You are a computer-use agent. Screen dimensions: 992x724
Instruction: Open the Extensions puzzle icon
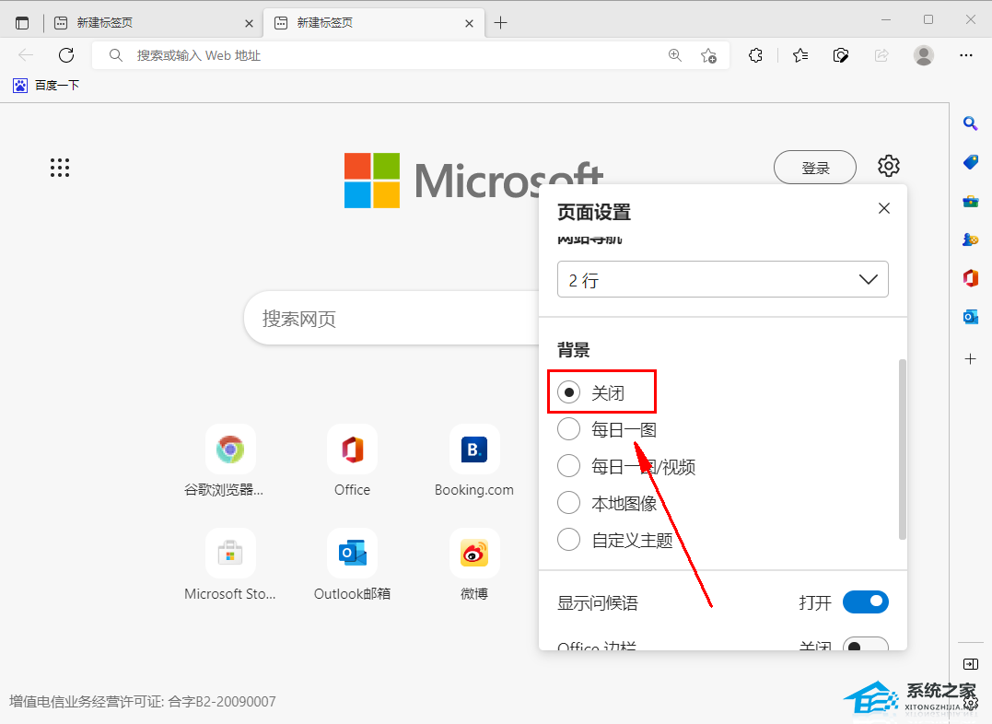[x=755, y=55]
